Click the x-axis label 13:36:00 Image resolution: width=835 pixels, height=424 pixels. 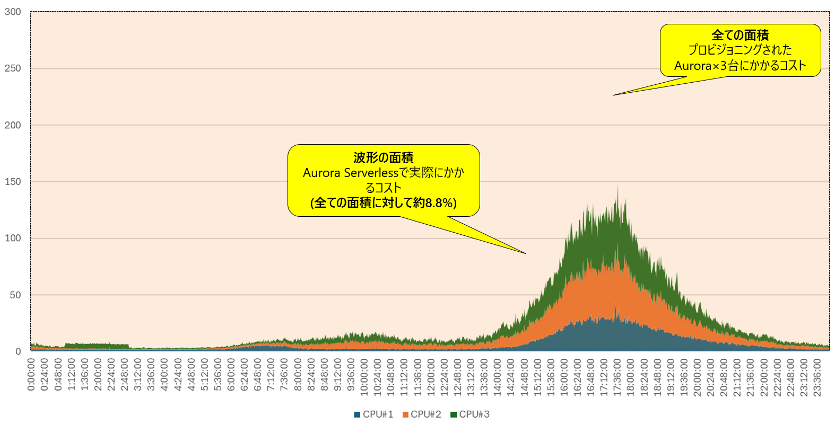(x=484, y=377)
